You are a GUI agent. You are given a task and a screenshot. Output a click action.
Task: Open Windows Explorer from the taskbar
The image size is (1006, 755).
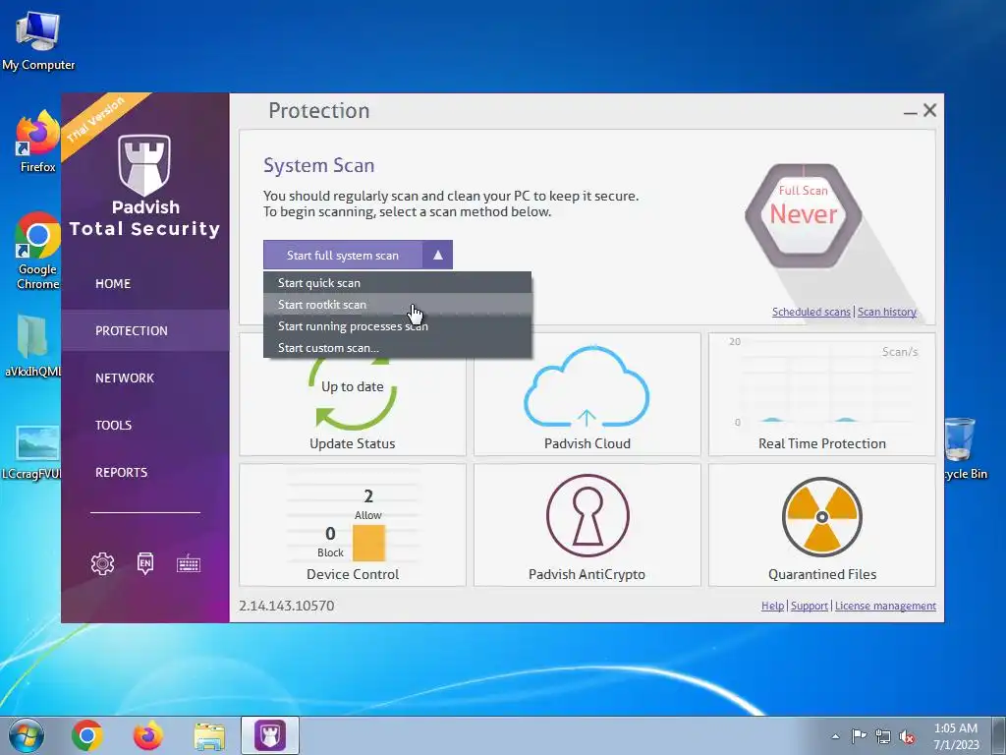coord(210,736)
